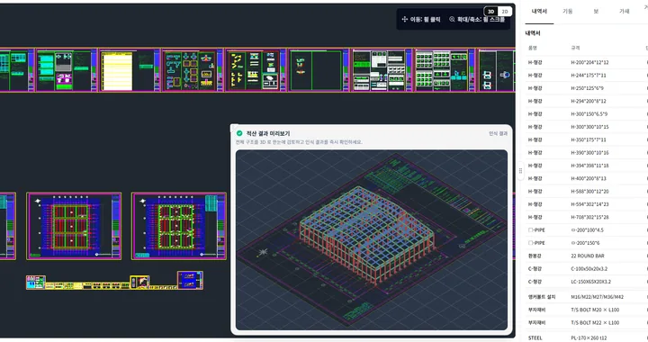Open the 가새 tab

624,11
